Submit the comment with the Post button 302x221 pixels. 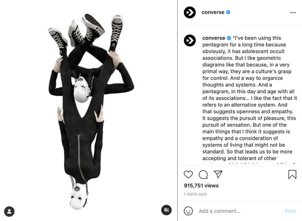click(x=290, y=211)
